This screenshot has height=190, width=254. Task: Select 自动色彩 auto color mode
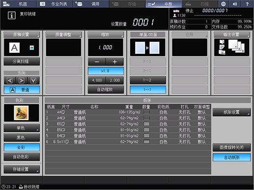coord(22,157)
